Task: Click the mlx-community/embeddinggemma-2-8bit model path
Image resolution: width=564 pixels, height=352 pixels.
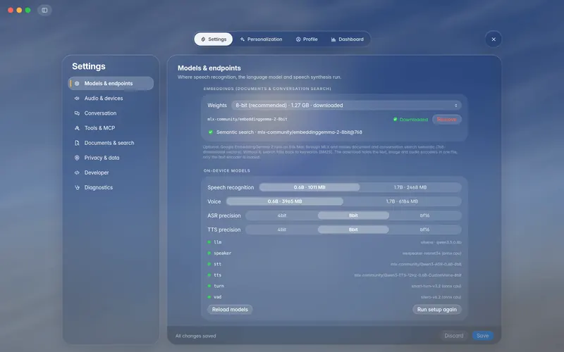Action: coord(247,119)
